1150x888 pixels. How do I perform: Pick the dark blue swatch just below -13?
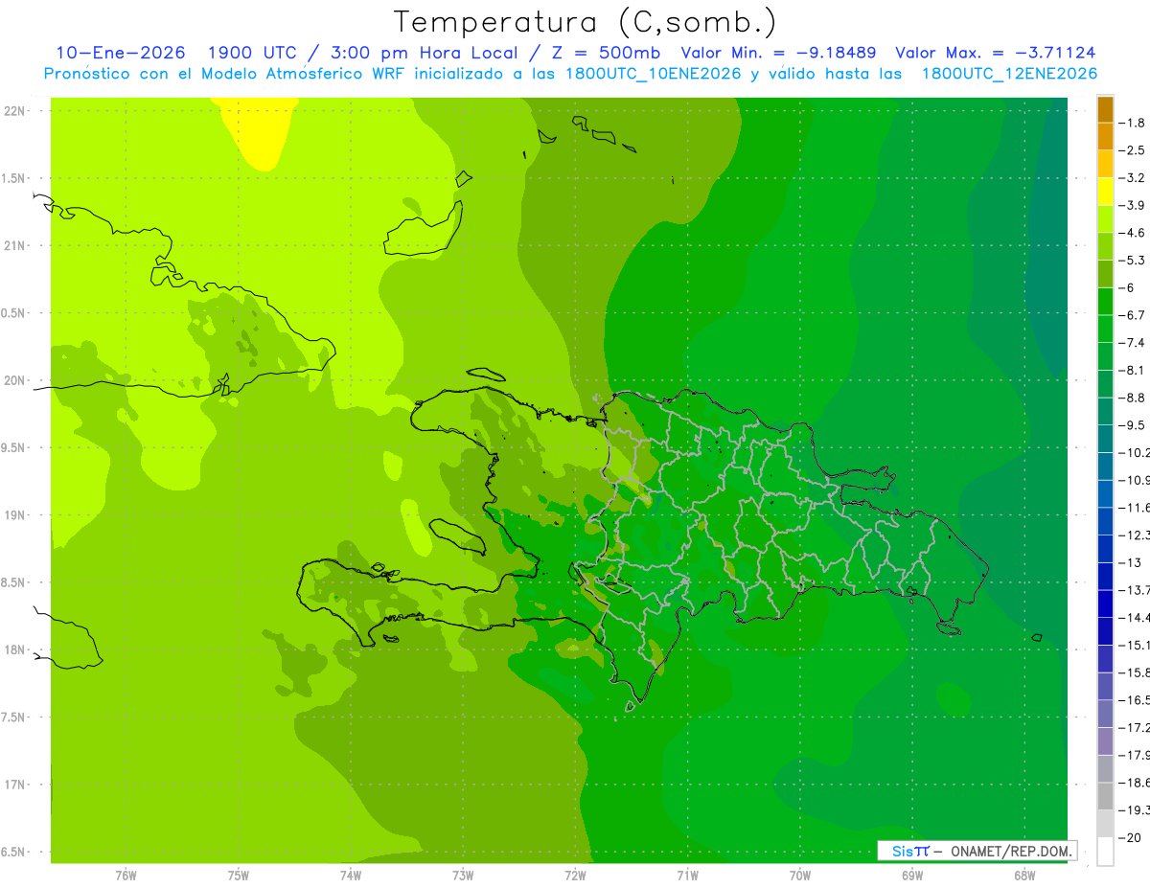(1105, 576)
